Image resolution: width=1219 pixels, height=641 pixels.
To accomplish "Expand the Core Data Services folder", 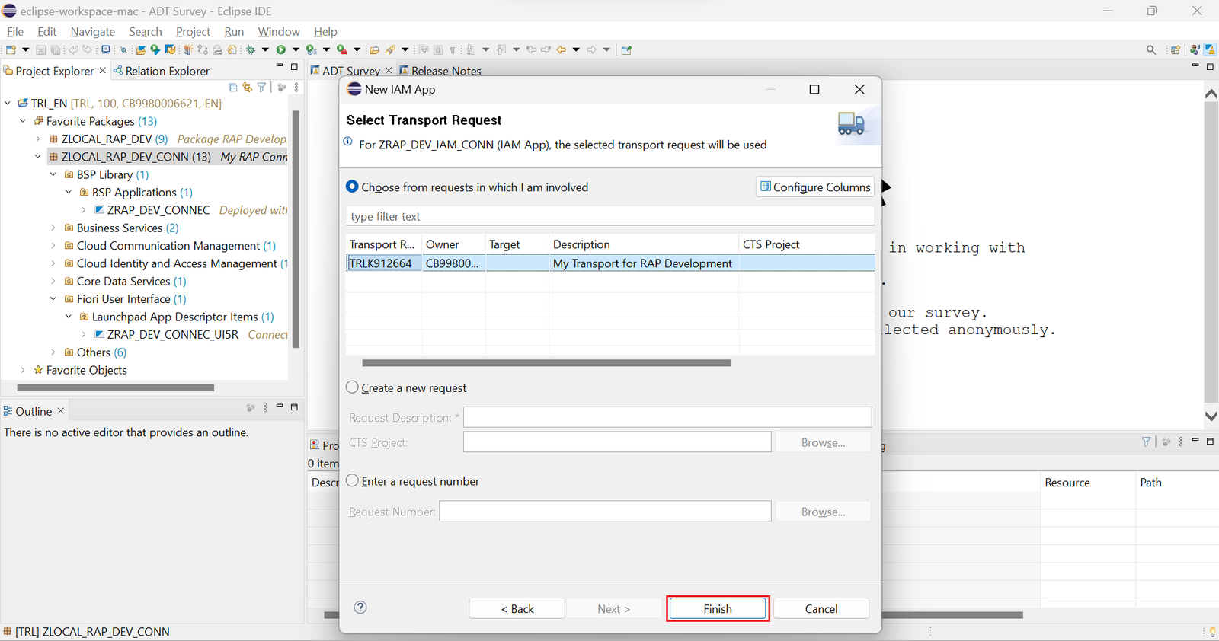I will [53, 281].
